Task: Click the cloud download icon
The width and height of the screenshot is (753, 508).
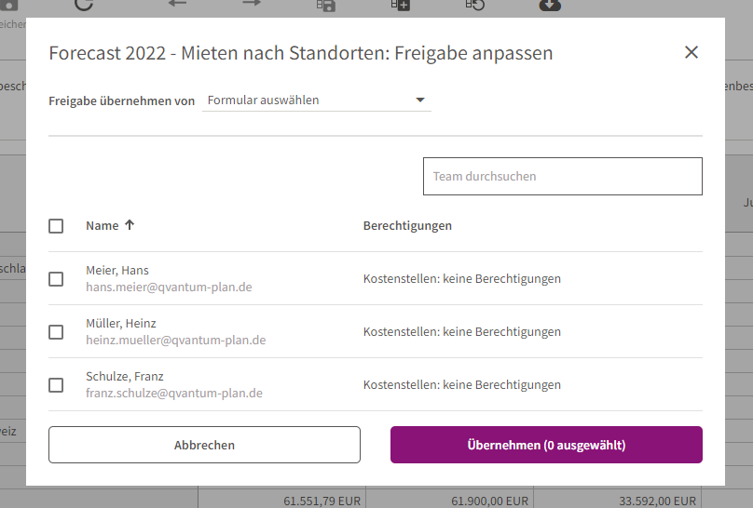Action: point(550,5)
